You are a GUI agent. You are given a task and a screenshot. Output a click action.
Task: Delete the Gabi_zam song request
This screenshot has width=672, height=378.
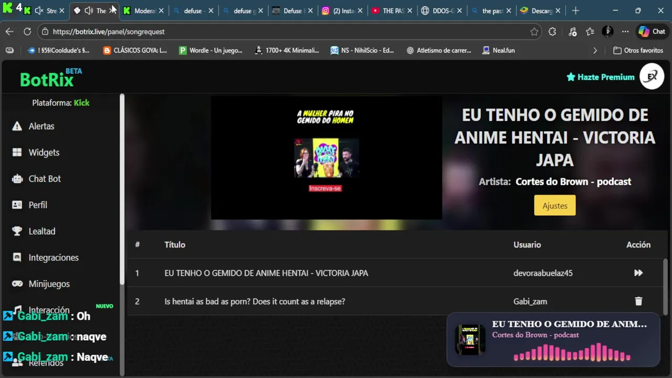point(638,301)
